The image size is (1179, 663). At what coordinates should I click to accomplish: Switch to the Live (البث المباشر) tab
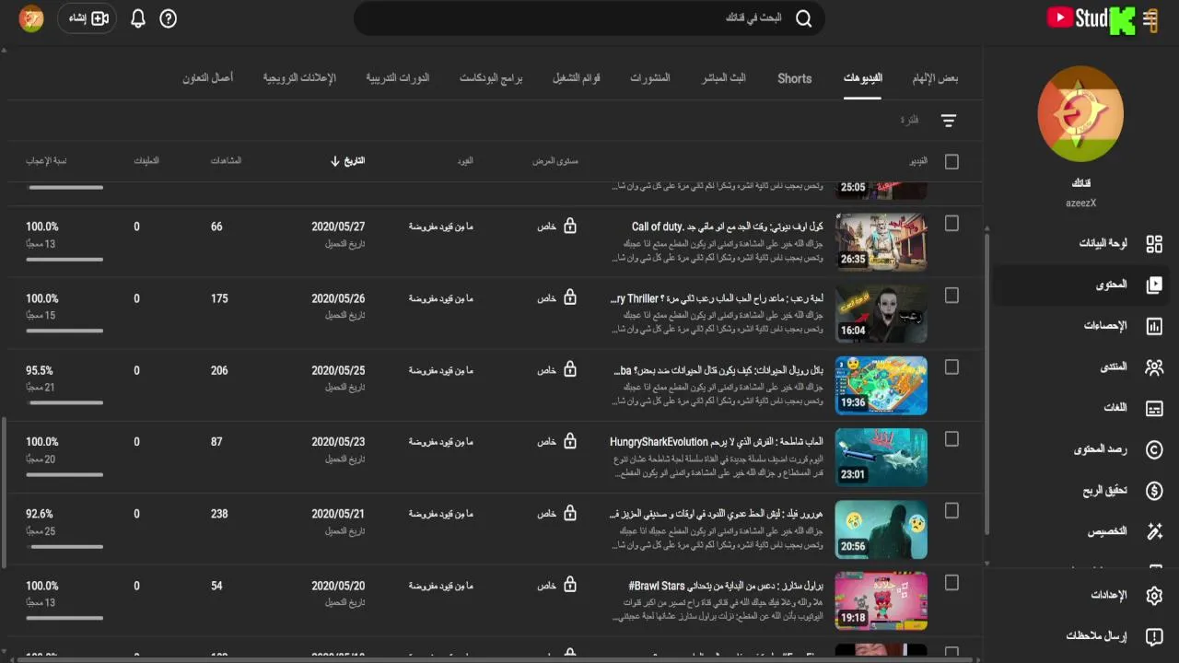[724, 78]
